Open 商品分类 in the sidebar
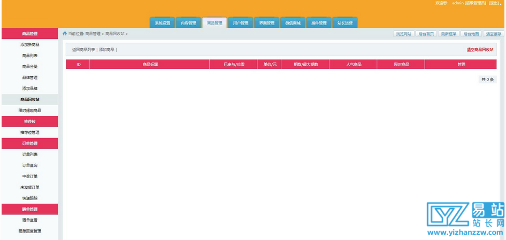 (x=30, y=67)
